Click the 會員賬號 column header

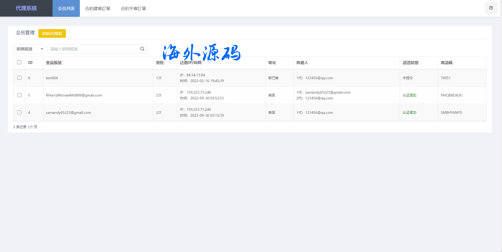point(54,63)
